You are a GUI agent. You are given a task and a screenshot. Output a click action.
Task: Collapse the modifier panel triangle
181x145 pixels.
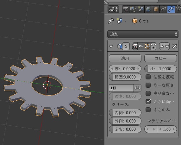111,46
